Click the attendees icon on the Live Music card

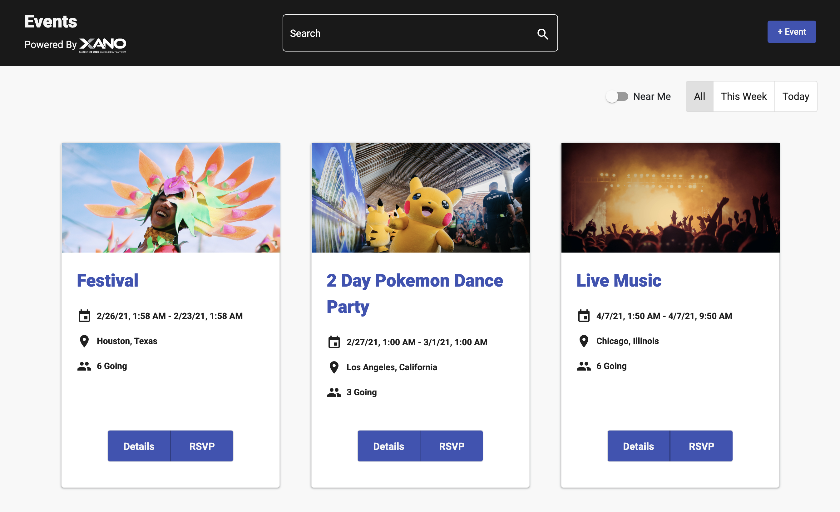[584, 366]
